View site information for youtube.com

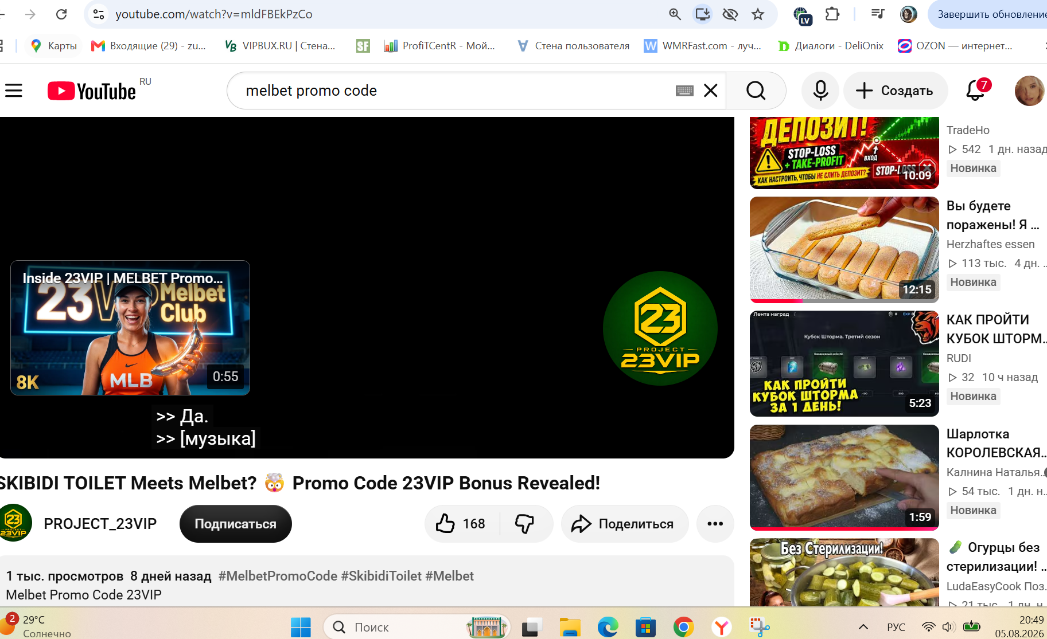(99, 14)
